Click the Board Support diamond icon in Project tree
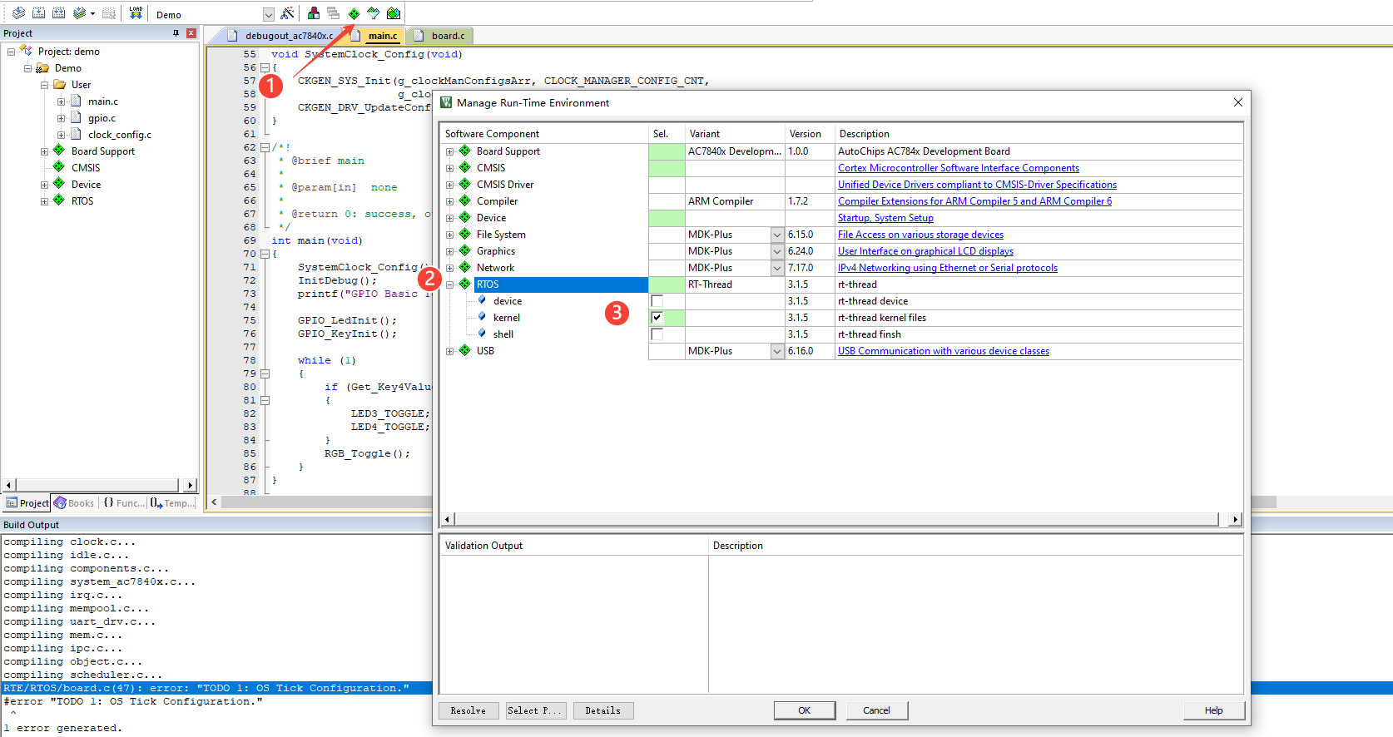Viewport: 1393px width, 737px height. tap(59, 151)
